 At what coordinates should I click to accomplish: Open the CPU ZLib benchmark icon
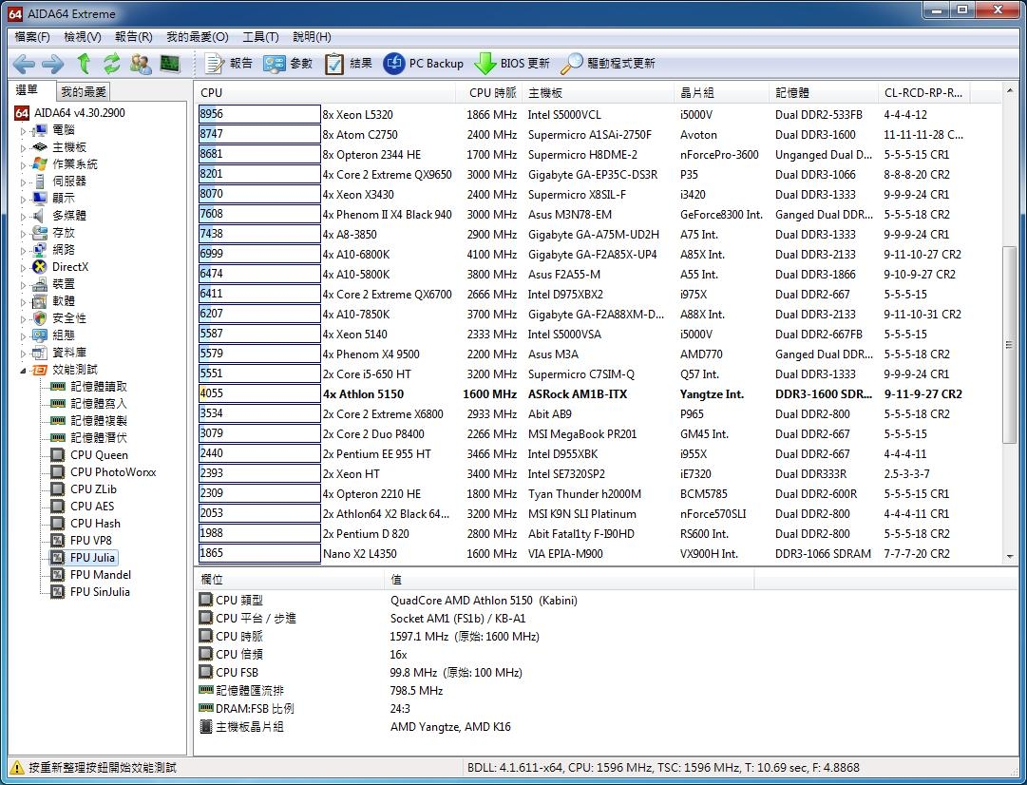pos(58,488)
